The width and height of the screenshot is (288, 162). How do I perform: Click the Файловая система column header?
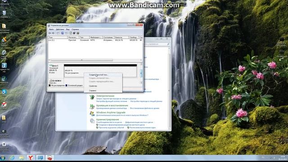[96, 37]
